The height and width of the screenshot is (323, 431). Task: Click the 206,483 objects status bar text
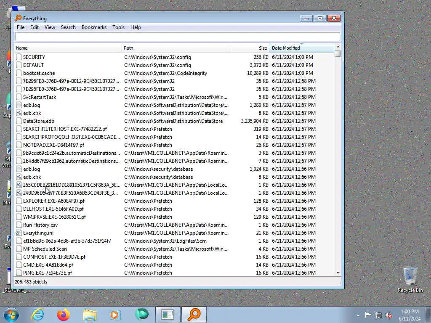[x=31, y=282]
